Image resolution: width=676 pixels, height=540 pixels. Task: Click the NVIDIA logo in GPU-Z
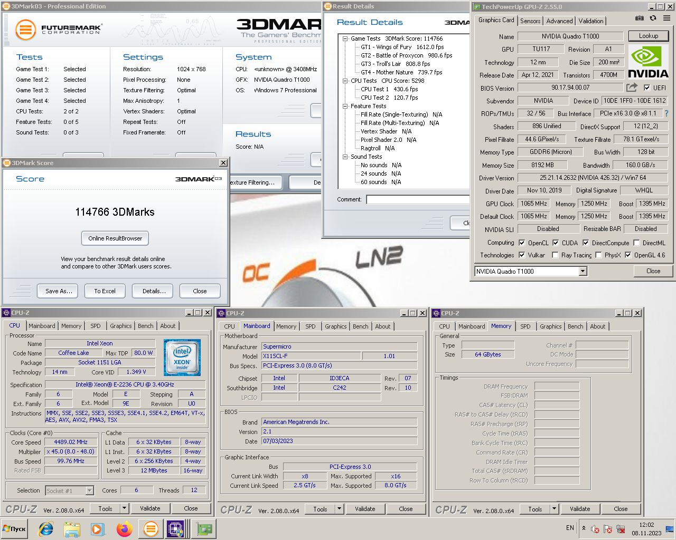648,63
